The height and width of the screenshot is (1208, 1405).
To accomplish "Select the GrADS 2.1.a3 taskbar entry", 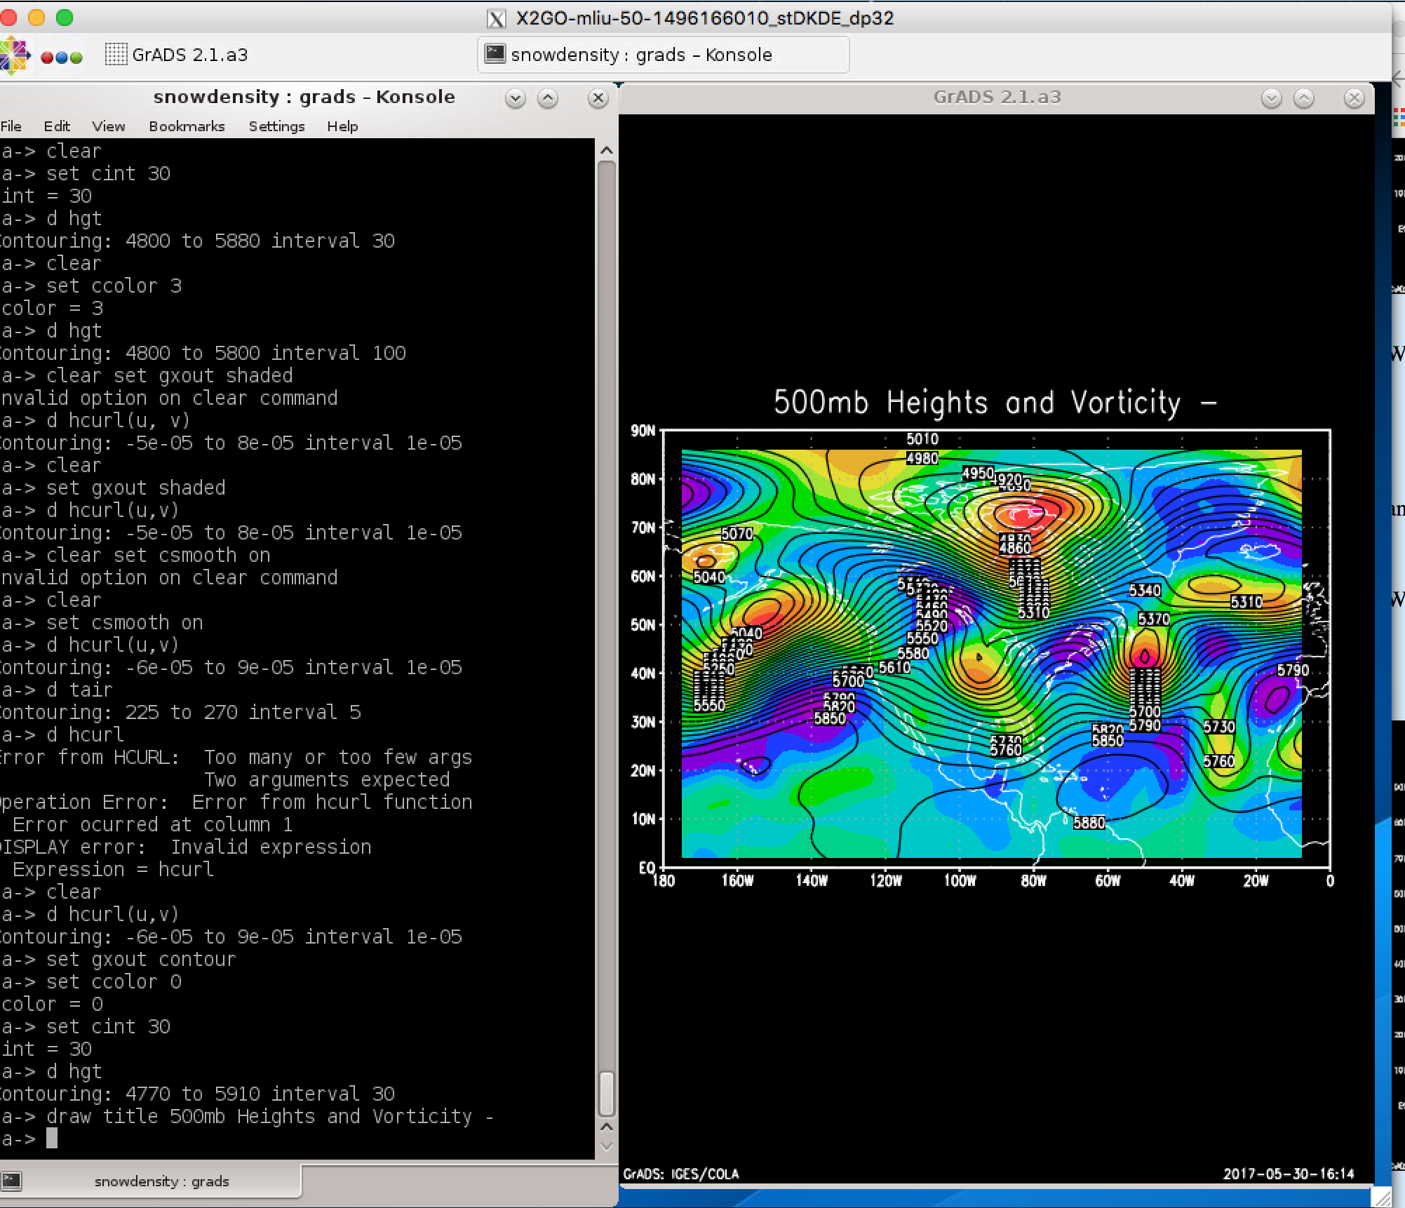I will click(x=177, y=55).
